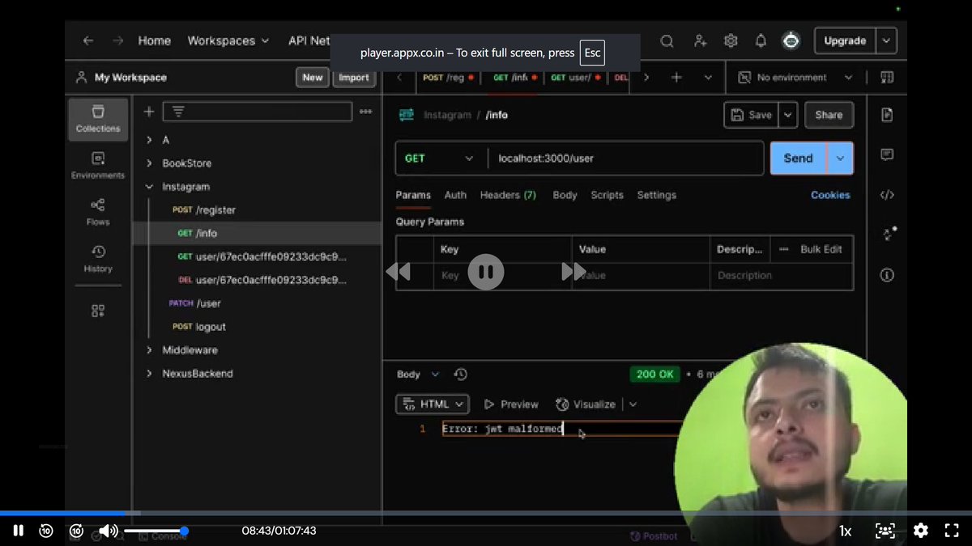Open collections panel three-dot options
This screenshot has width=972, height=546.
coord(366,112)
